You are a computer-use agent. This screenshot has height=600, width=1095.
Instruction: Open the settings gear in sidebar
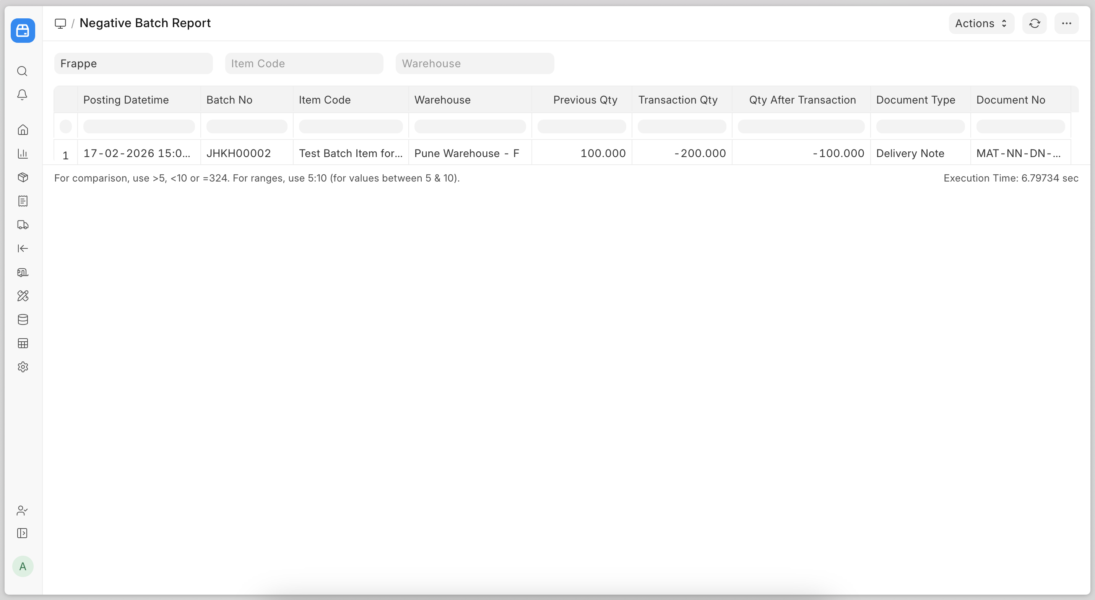23,367
